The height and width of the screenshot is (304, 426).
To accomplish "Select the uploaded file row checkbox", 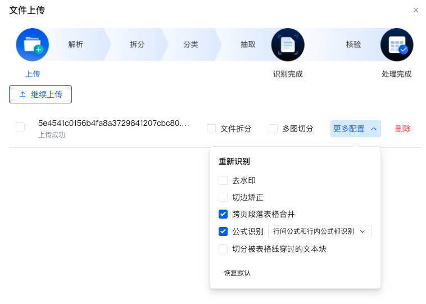I will pos(20,127).
